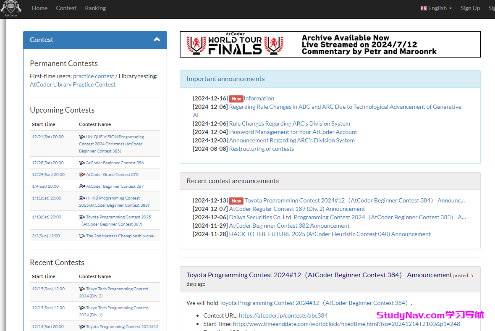Click the AtCoder logo in the navbar

[11, 8]
